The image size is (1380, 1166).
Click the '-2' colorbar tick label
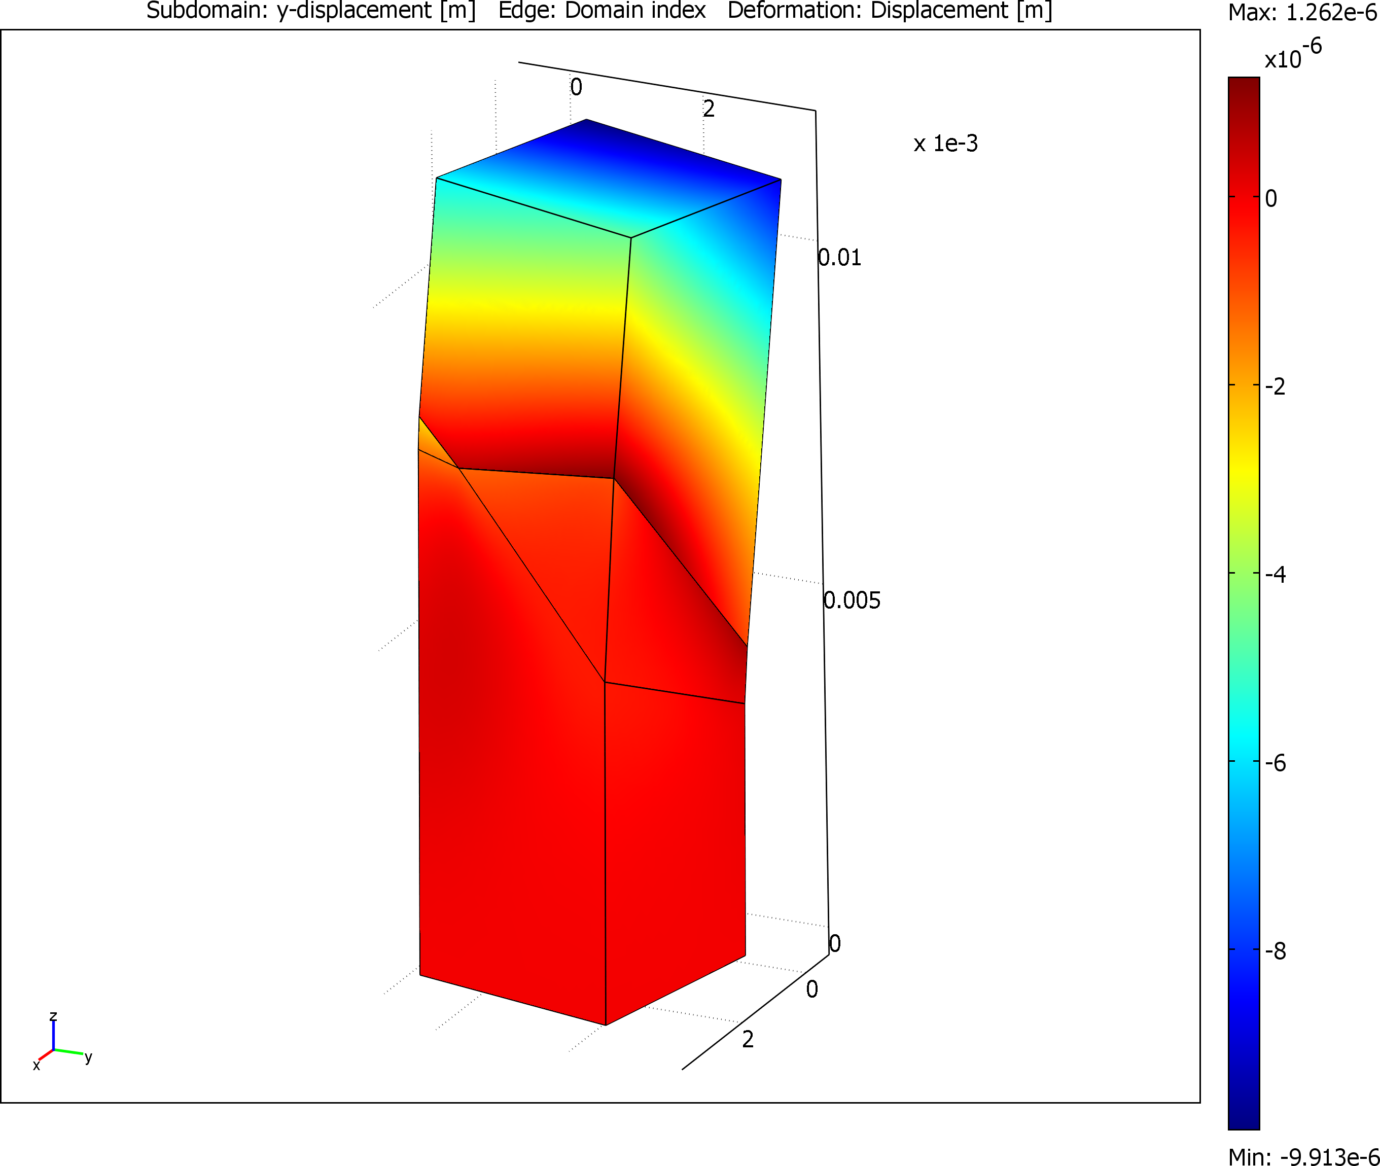pos(1276,386)
